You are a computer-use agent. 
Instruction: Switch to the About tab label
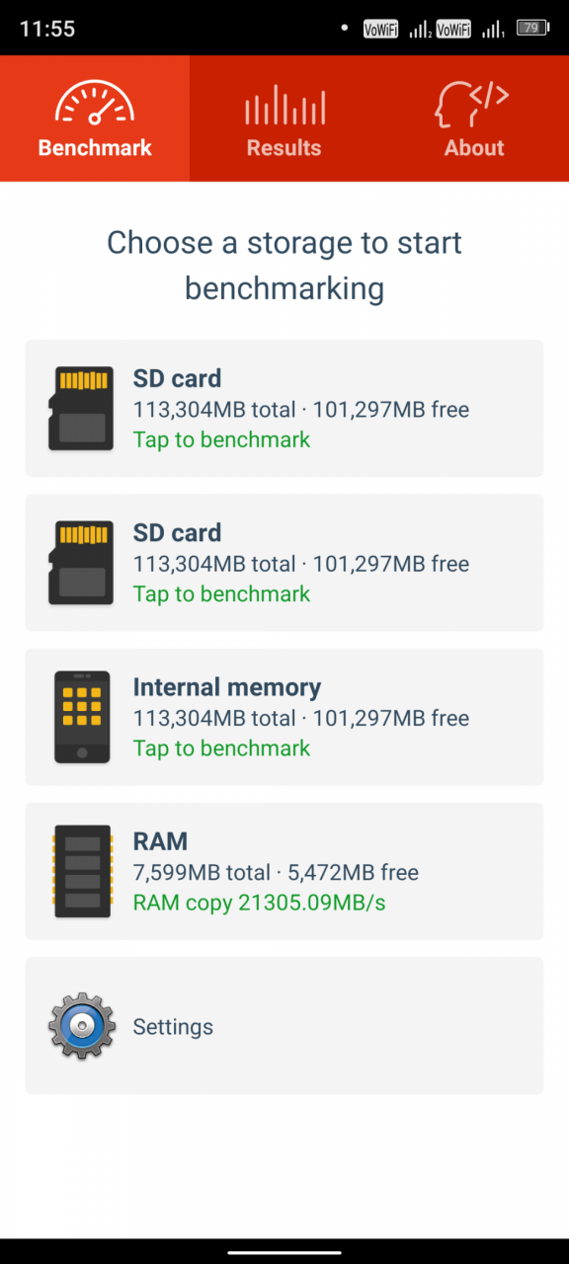(x=474, y=148)
